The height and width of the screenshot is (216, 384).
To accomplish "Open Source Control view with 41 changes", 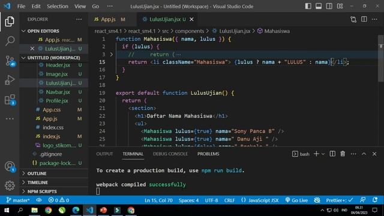I will coord(10,61).
